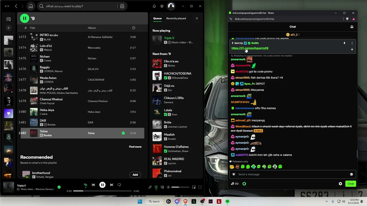Open the pinned 21.games/AguerroX9 link
The height and width of the screenshot is (206, 367).
pos(250,48)
